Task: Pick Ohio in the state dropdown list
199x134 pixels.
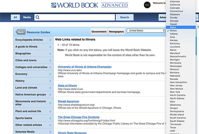Action: 181,102
